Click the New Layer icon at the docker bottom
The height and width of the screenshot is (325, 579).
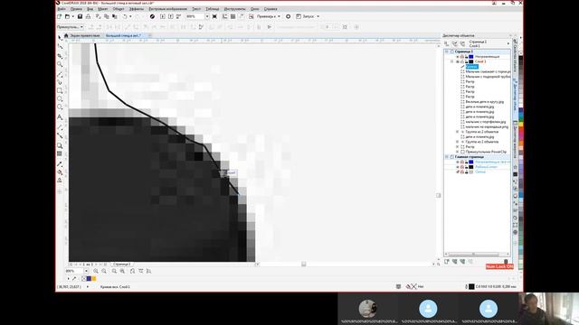[447, 261]
